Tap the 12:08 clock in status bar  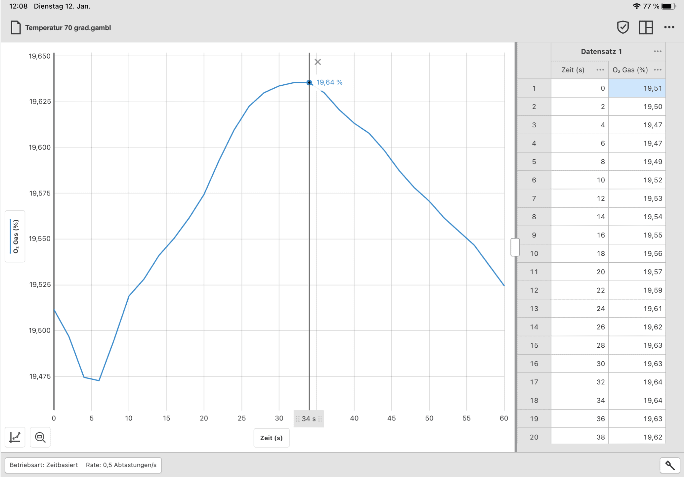18,6
